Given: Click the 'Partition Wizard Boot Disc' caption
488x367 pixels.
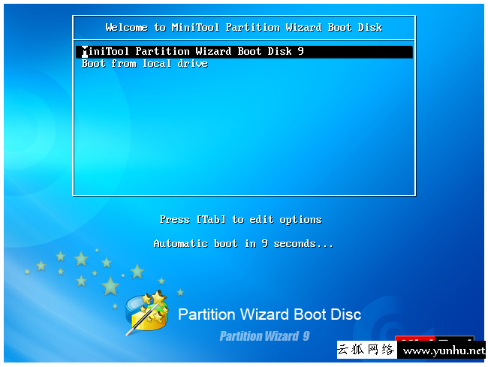Looking at the screenshot, I should (270, 314).
